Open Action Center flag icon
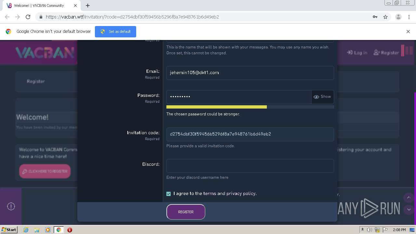The height and width of the screenshot is (234, 416). coord(385,230)
